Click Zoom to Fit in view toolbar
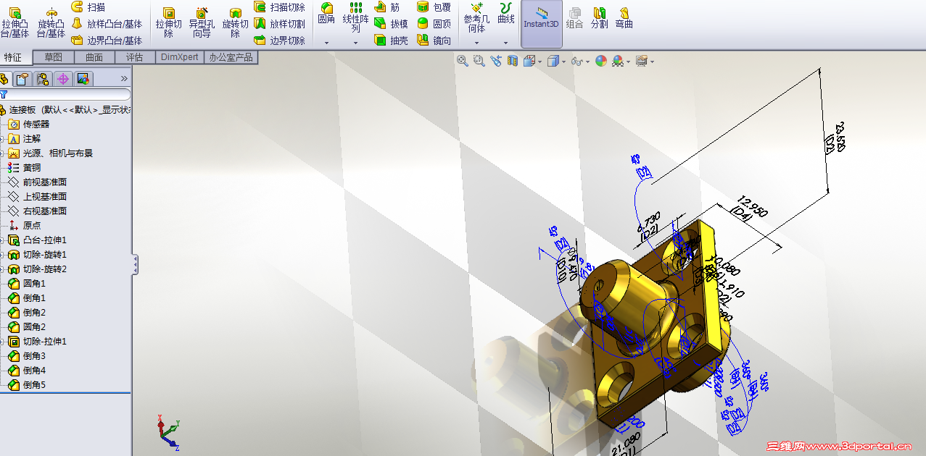Viewport: 926px width, 456px height. click(463, 62)
